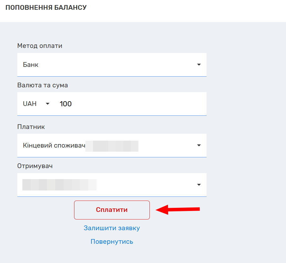Screen dimensions: 286x263
Task: Click the "Валюта та сума" label
Action: [x=43, y=85]
